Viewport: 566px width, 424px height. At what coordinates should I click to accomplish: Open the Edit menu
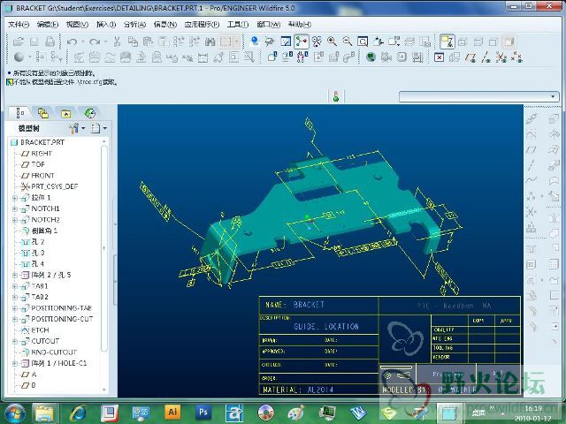click(47, 24)
